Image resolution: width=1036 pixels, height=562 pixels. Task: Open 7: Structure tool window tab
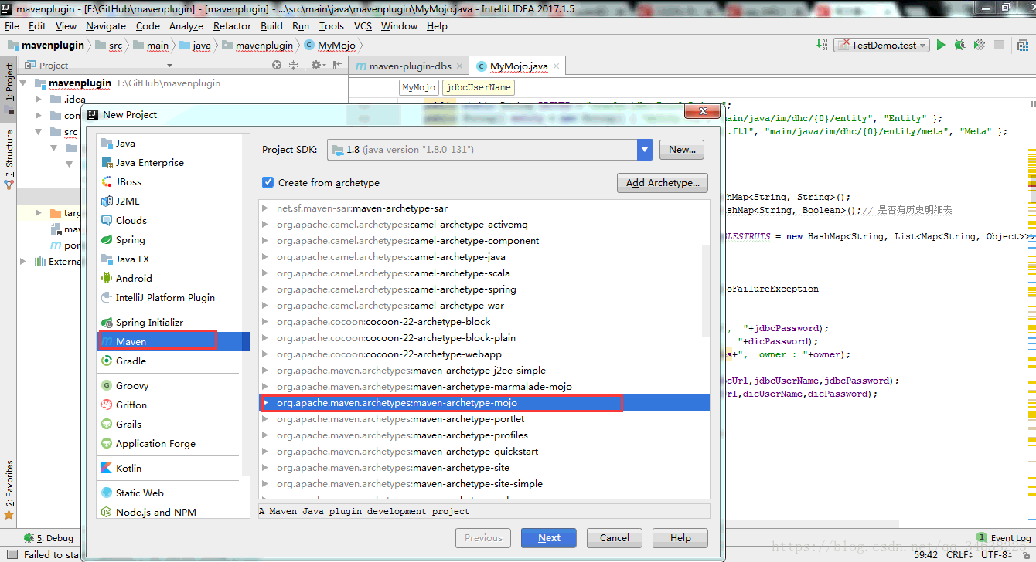pos(9,160)
